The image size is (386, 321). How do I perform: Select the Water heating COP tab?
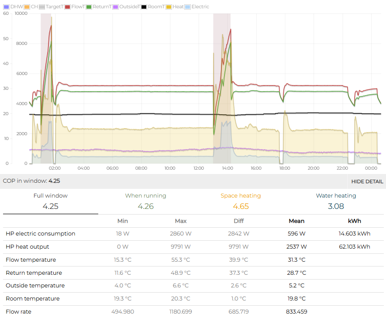click(336, 201)
